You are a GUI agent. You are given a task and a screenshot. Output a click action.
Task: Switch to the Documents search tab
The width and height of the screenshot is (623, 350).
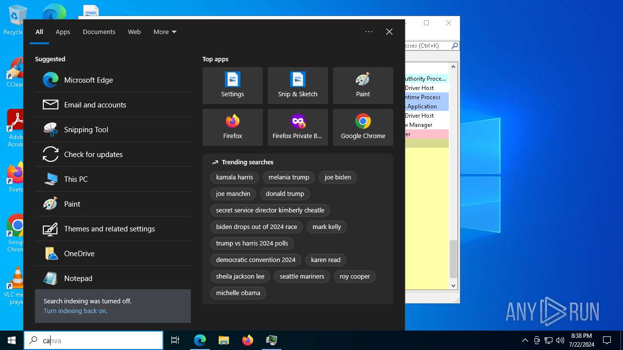tap(99, 32)
